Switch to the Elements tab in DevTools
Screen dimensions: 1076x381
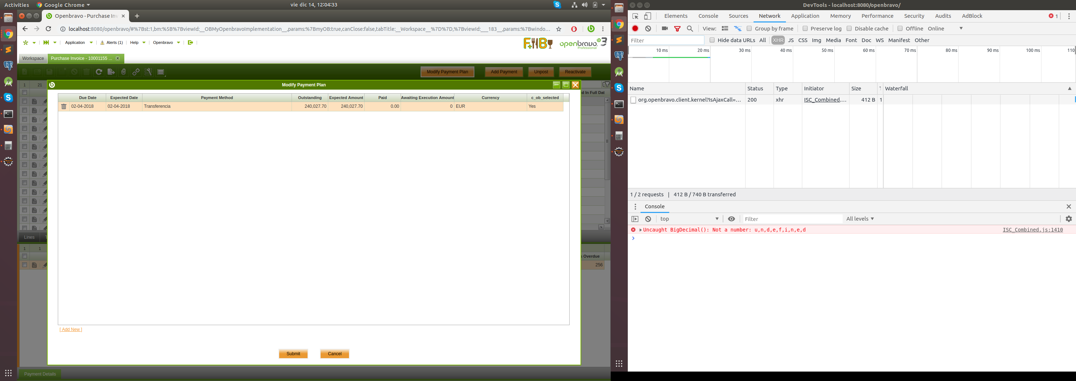(x=675, y=16)
